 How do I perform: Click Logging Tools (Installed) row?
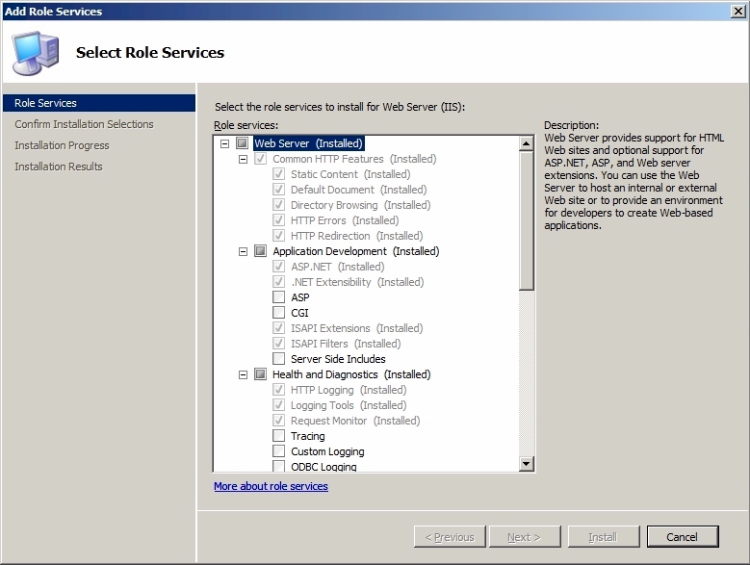349,405
